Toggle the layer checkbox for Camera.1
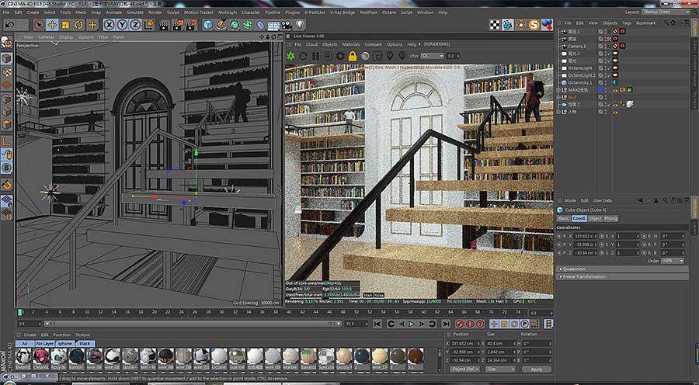This screenshot has width=699, height=385. (601, 47)
